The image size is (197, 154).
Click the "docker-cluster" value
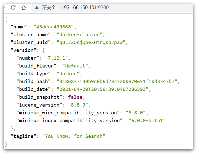(x=80, y=35)
